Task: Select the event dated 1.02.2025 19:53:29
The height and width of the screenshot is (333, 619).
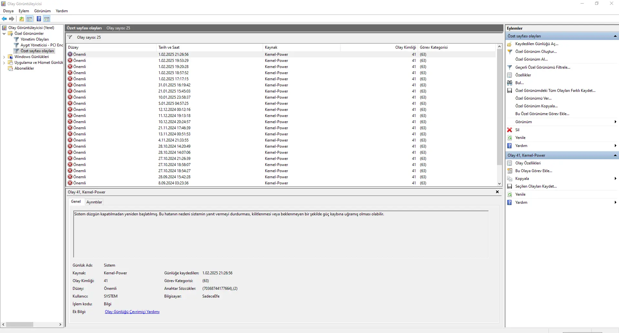Action: 281,61
